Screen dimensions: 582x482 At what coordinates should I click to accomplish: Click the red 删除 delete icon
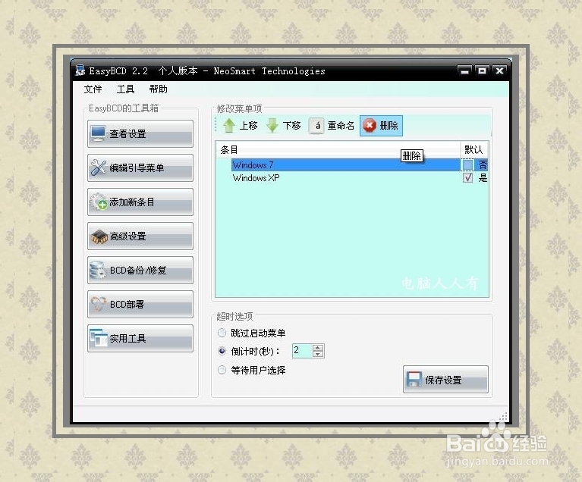pyautogui.click(x=370, y=125)
